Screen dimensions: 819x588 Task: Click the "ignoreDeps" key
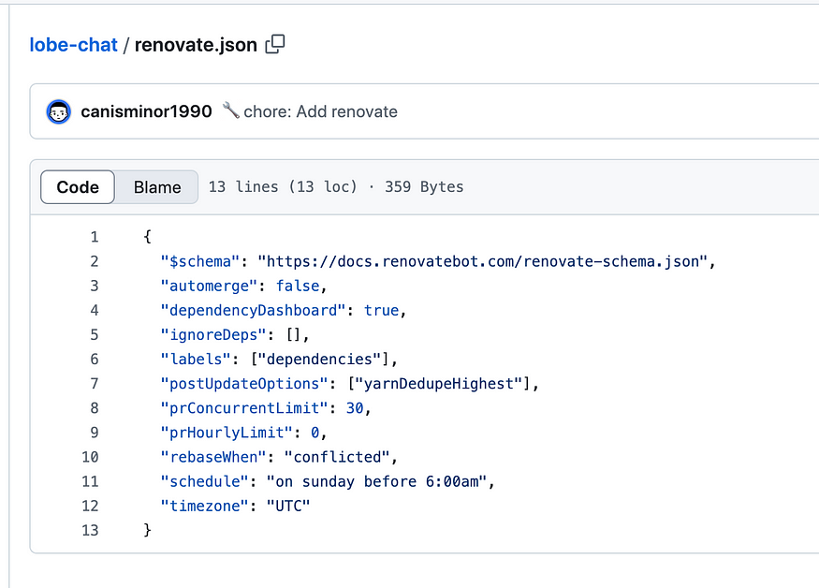[x=213, y=334]
